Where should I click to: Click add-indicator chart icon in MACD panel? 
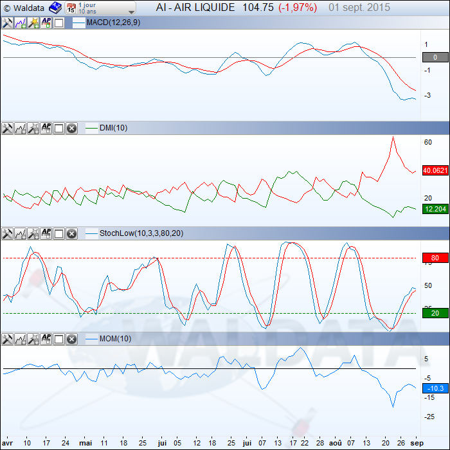[x=21, y=23]
